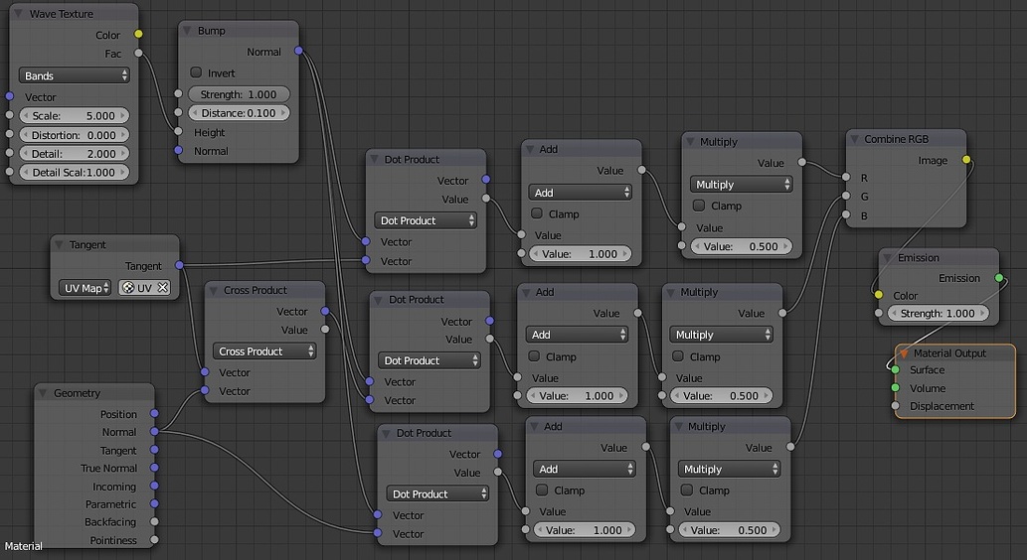Viewport: 1027px width, 560px height.
Task: Click the Emission node output socket
Action: (999, 278)
